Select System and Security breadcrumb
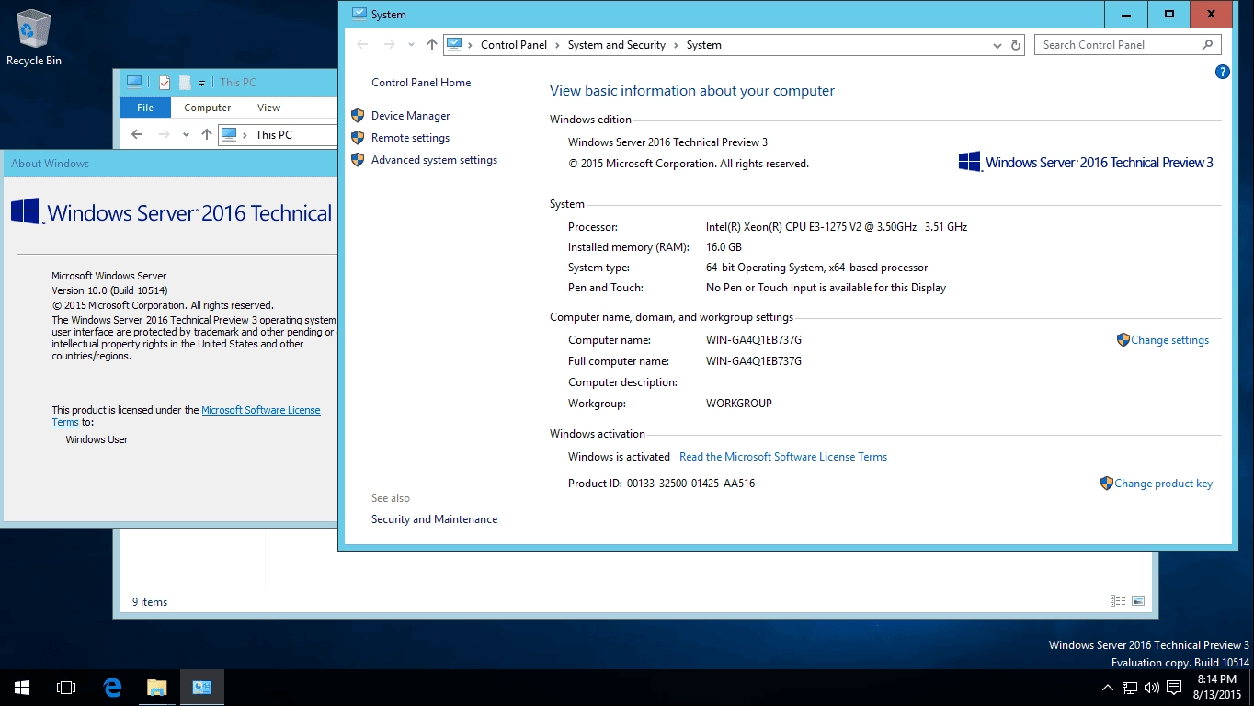1254x706 pixels. [x=616, y=45]
